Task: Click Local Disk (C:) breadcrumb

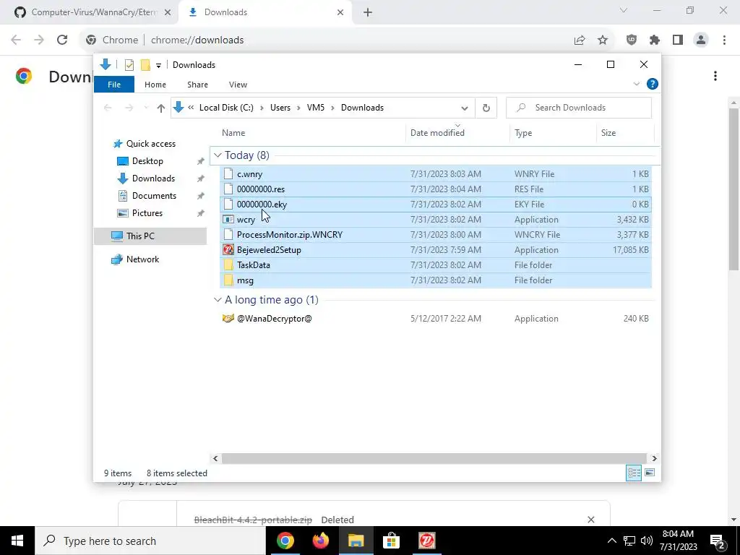Action: point(226,108)
